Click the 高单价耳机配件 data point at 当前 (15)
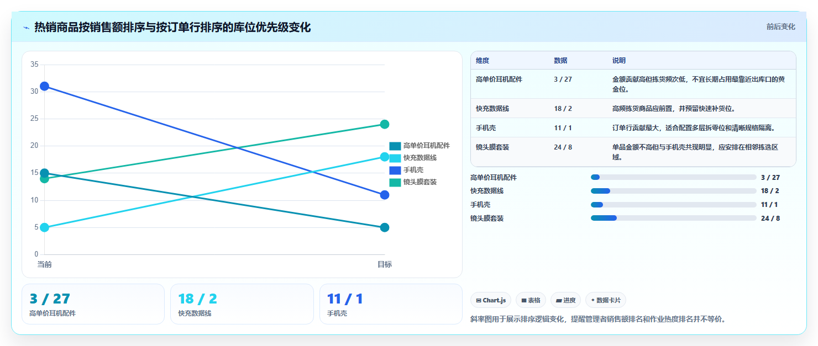This screenshot has width=818, height=346. pyautogui.click(x=44, y=173)
